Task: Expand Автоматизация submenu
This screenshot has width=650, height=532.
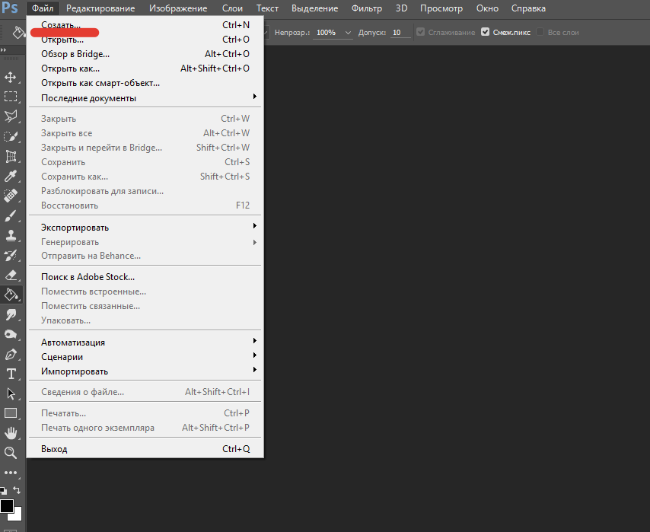Action: 145,342
